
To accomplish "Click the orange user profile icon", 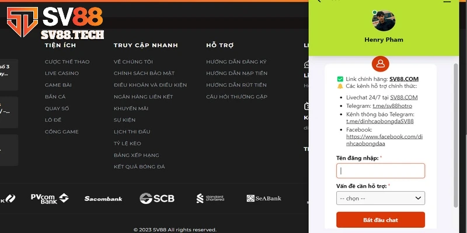I will (380, 63).
